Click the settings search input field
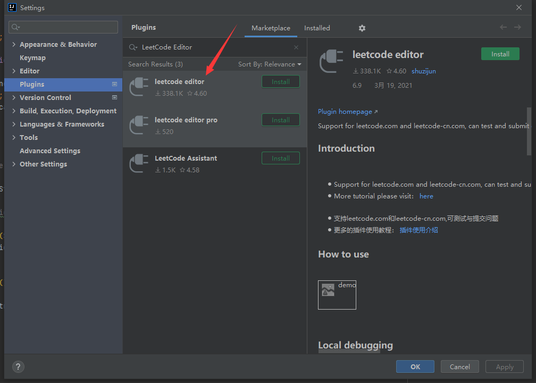This screenshot has height=383, width=536. pos(63,27)
